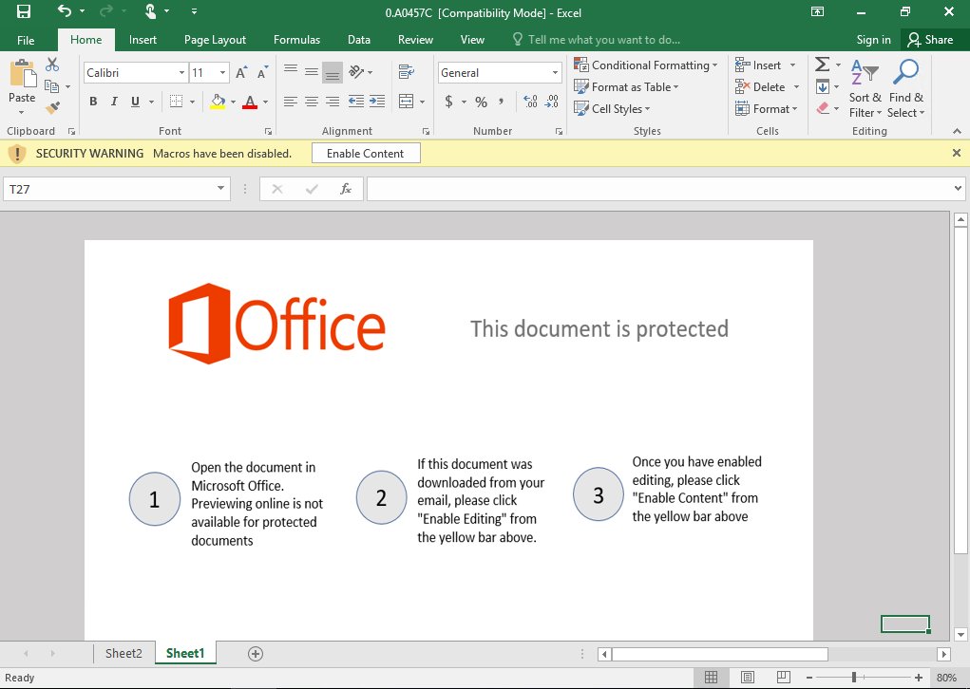Click the Increase Indent icon
This screenshot has width=970, height=689.
pyautogui.click(x=377, y=102)
